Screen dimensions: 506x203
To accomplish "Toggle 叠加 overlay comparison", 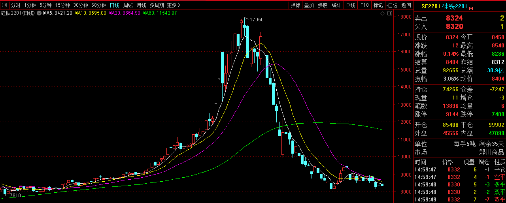I will [x=309, y=5].
